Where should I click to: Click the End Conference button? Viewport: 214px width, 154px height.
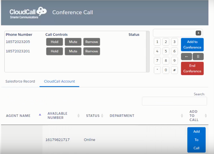(192, 68)
